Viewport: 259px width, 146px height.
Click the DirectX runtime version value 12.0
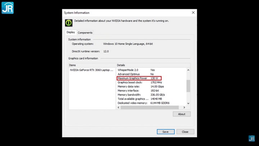pos(106,51)
